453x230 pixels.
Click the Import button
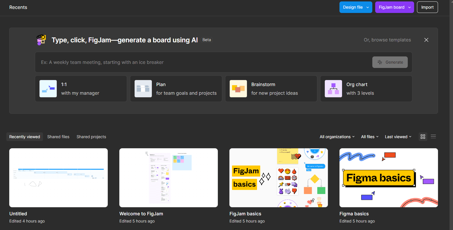coord(427,7)
